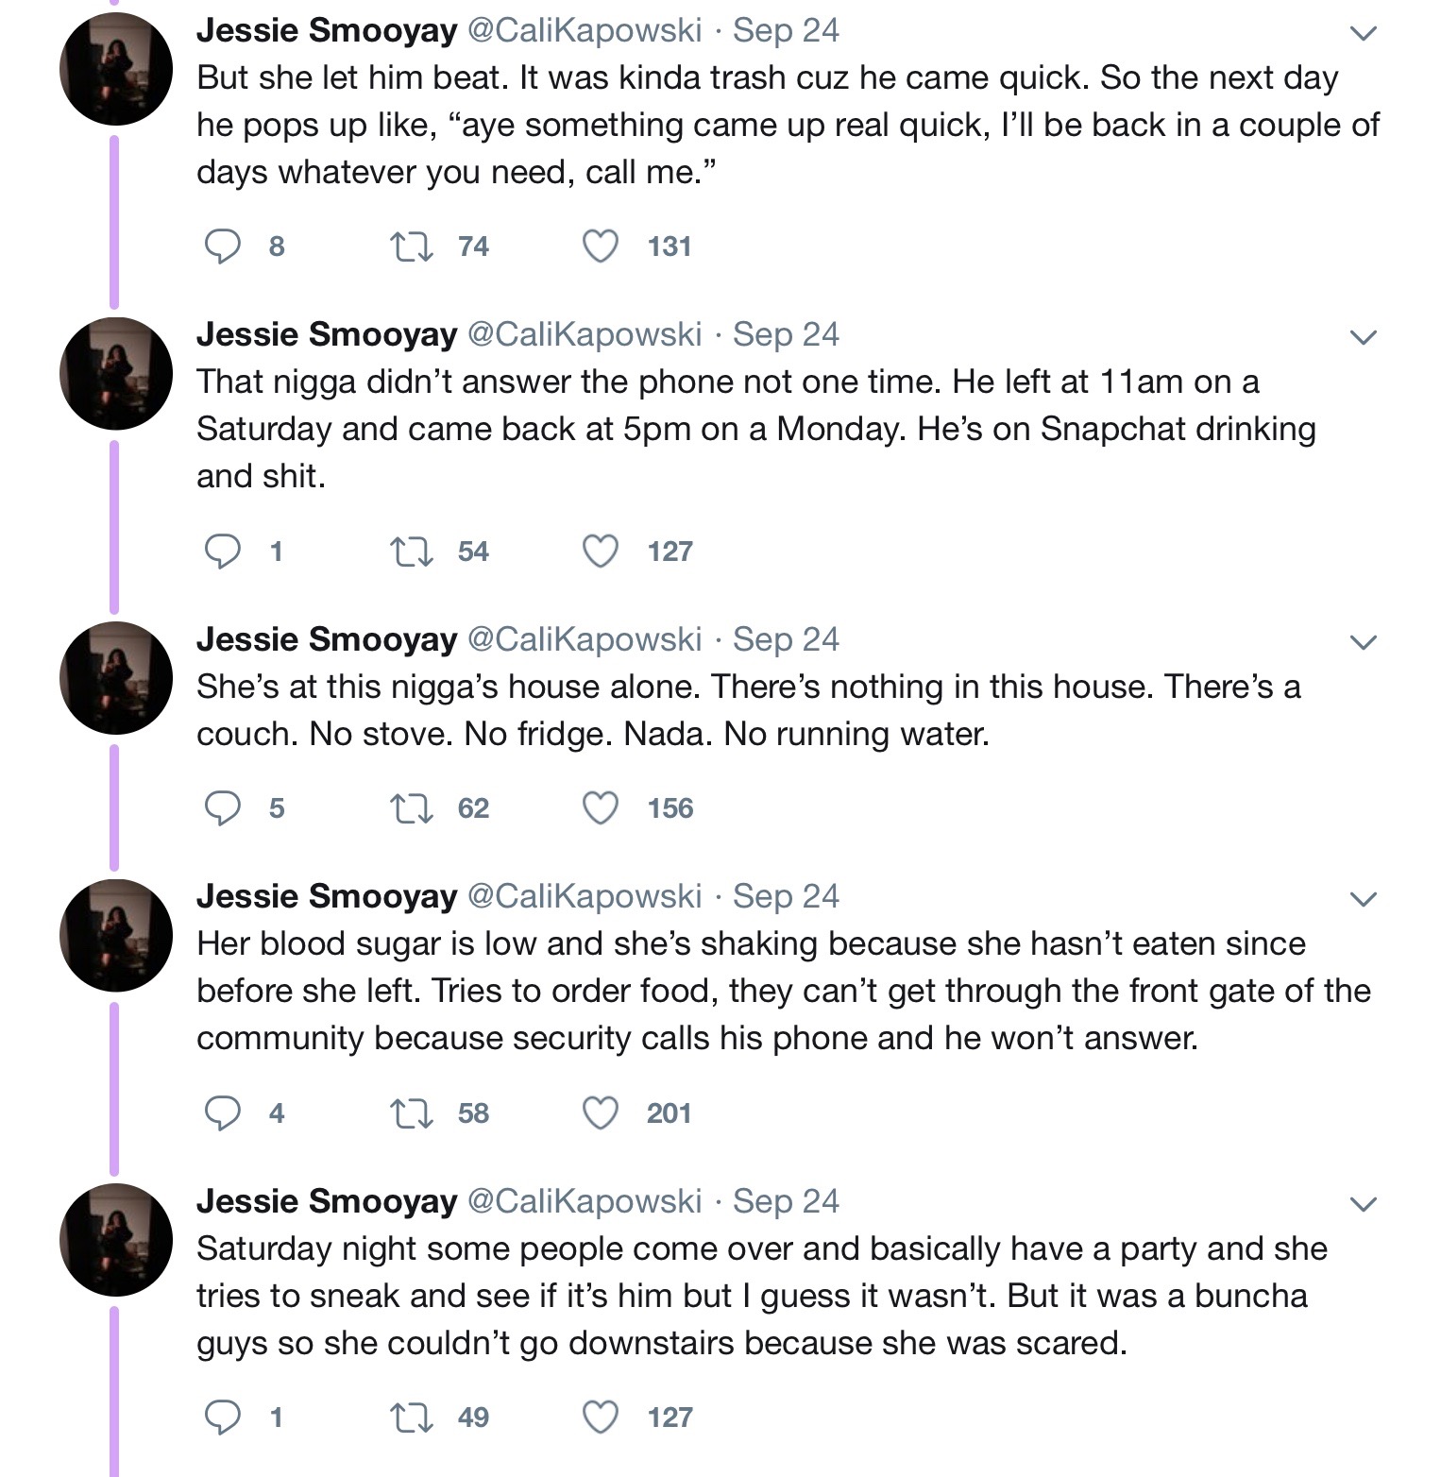Image resolution: width=1441 pixels, height=1477 pixels.
Task: Retweet the tweet showing 74 retweets
Action: (412, 246)
